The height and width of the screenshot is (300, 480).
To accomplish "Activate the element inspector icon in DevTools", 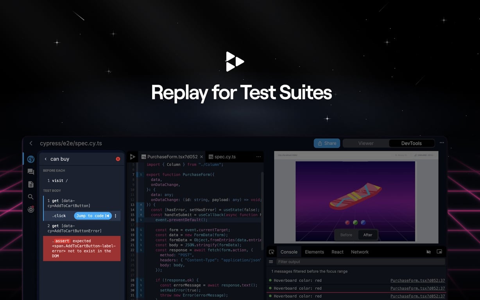I will tap(272, 252).
